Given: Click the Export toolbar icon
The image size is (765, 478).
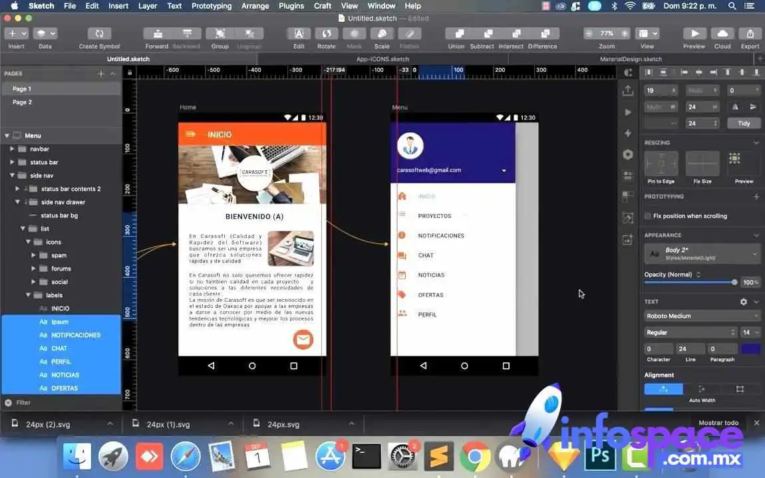Looking at the screenshot, I should [x=750, y=34].
